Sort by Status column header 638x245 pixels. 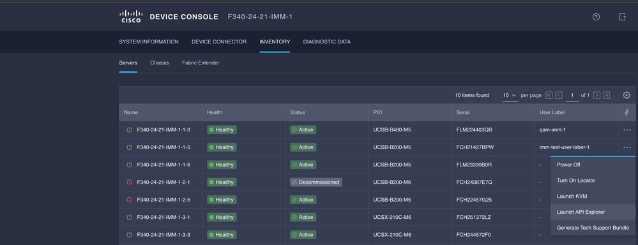point(298,112)
